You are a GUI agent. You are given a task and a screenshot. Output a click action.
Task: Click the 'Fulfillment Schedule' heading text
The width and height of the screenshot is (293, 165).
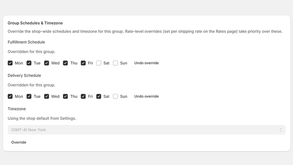(x=26, y=42)
